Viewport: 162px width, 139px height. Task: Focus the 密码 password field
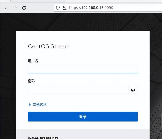(x=78, y=90)
